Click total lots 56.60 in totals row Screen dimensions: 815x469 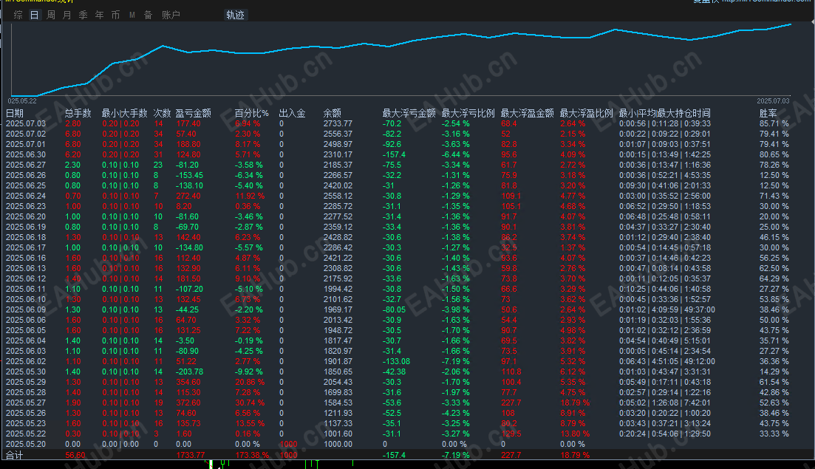(75, 455)
